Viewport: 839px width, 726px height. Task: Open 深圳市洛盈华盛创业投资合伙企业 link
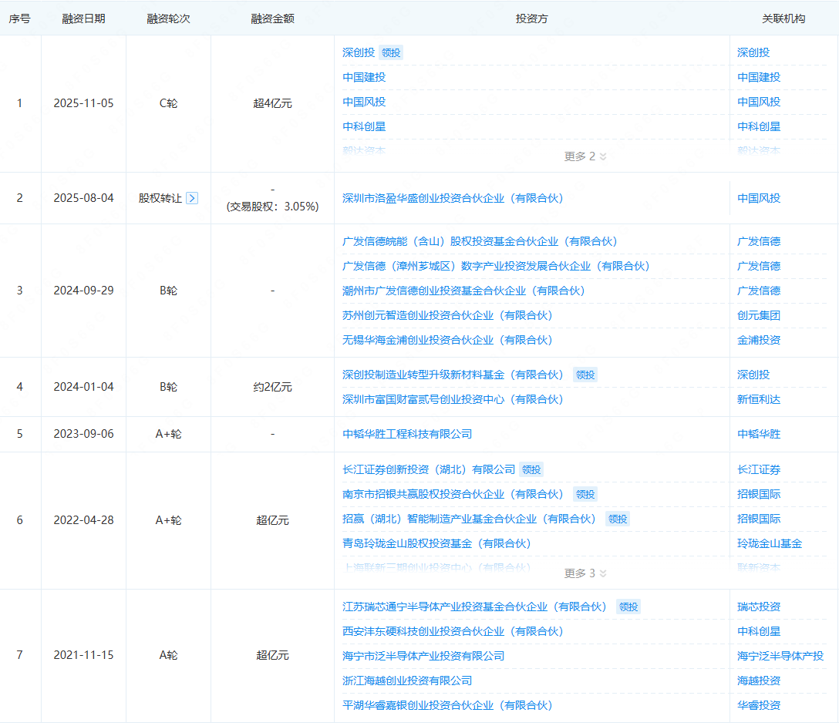pyautogui.click(x=453, y=198)
